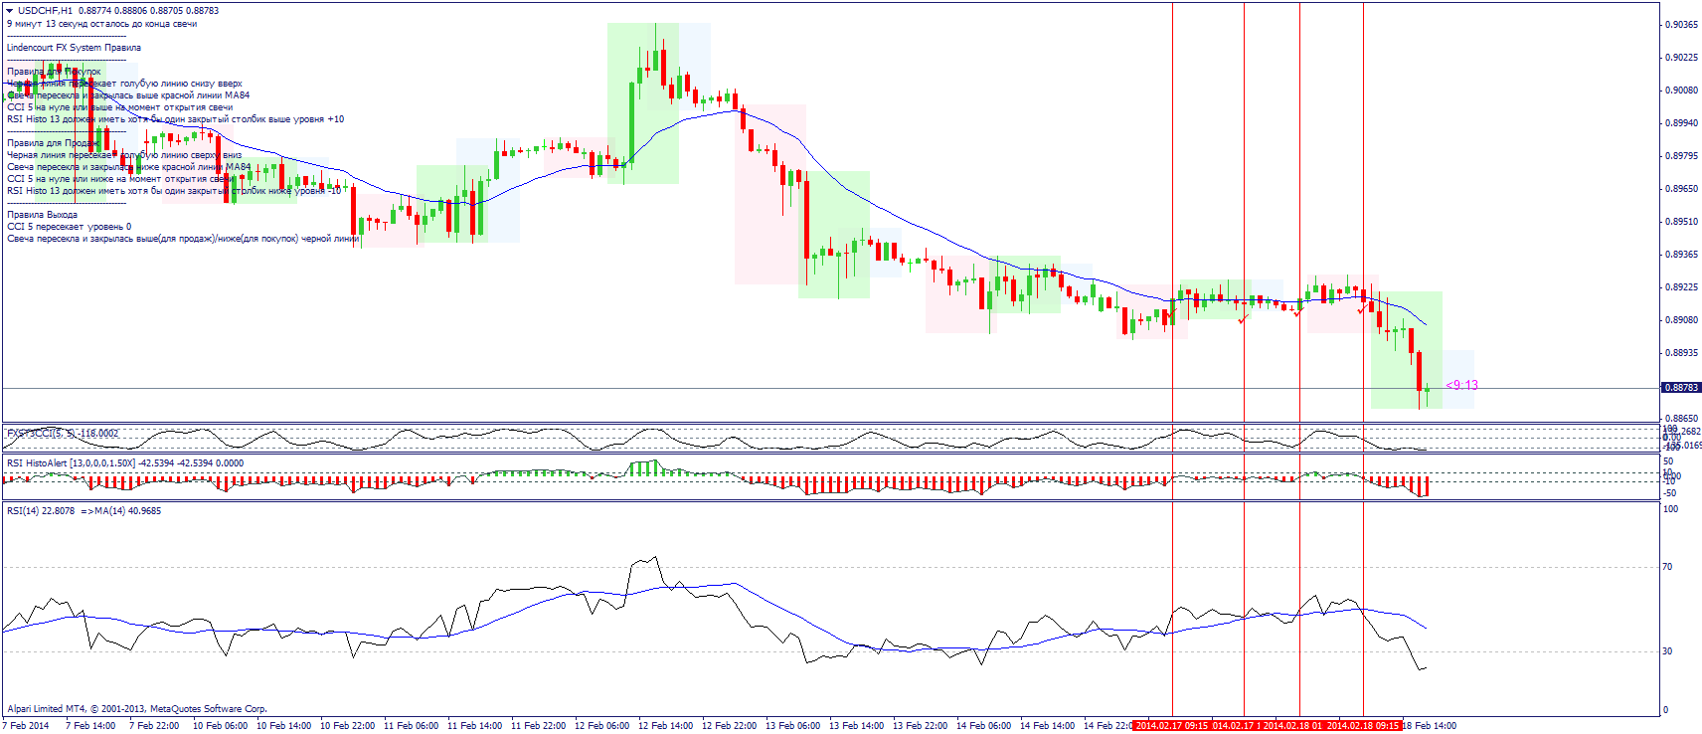The height and width of the screenshot is (734, 1702).
Task: Click the '9 минут 13 секунд осталось до конца свечи' label
Action: pyautogui.click(x=101, y=24)
